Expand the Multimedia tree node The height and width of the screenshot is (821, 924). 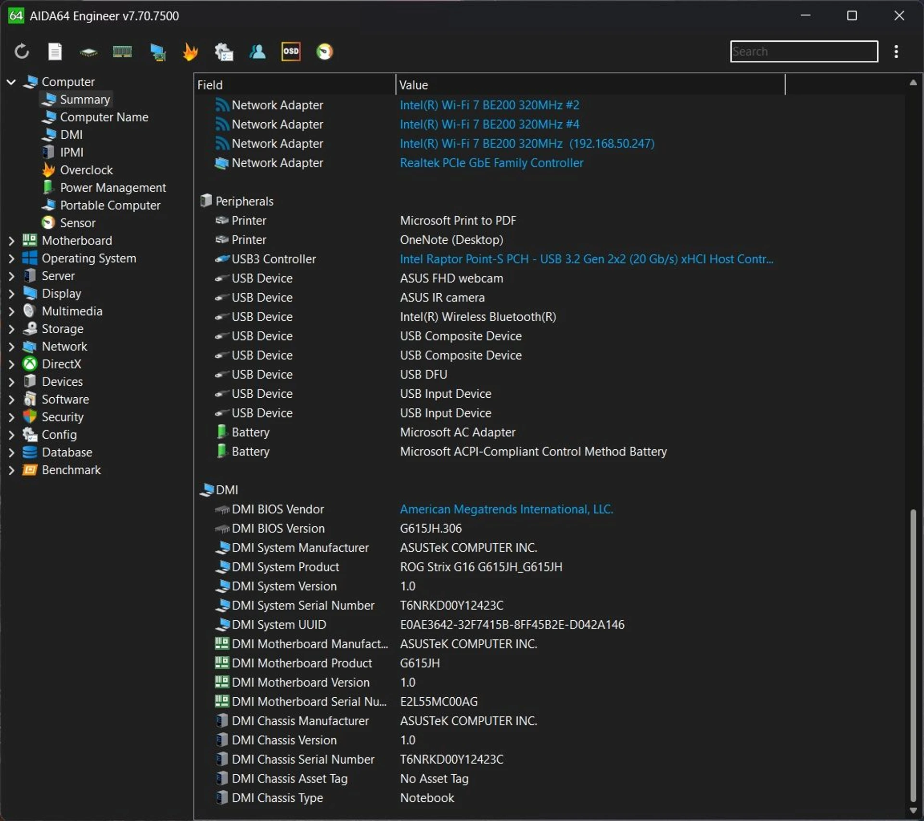[x=11, y=312]
